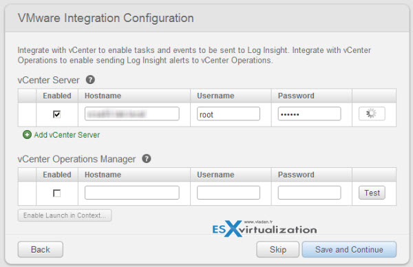The image size is (413, 267).
Task: Open the vCenter Operations Manager help icon
Action: pos(147,158)
